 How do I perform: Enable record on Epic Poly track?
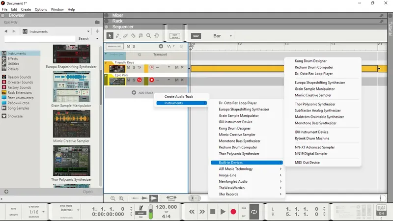(x=152, y=80)
